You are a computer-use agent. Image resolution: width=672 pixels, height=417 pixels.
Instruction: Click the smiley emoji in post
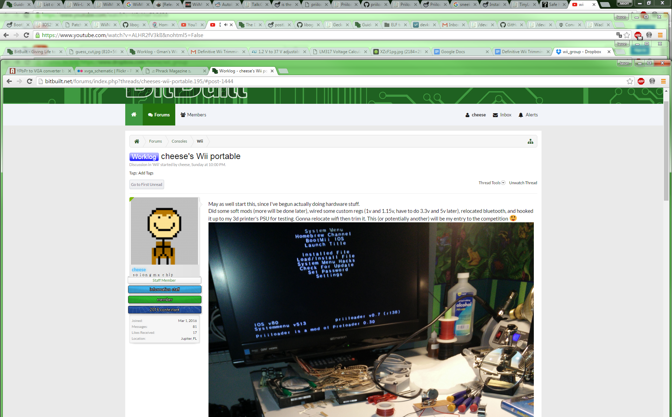pos(513,218)
